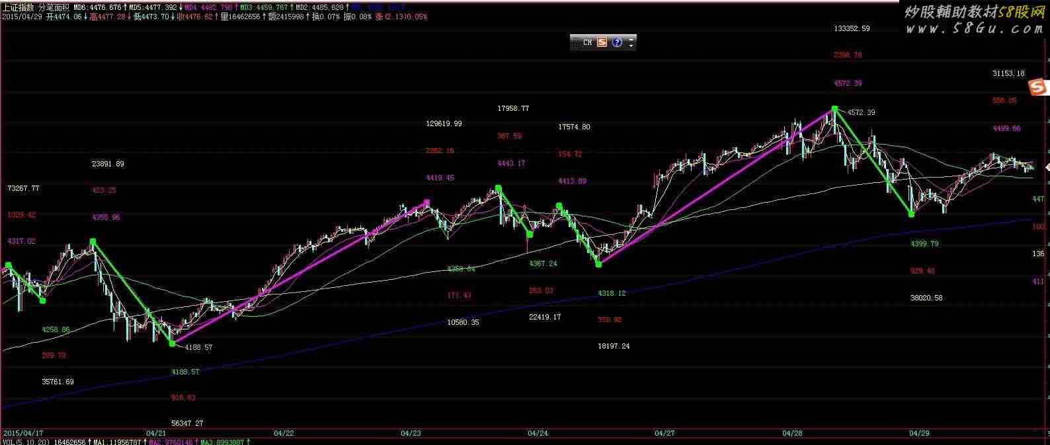Select the green marker near 4399.79 low
Image resolution: width=1050 pixels, height=445 pixels.
(912, 214)
